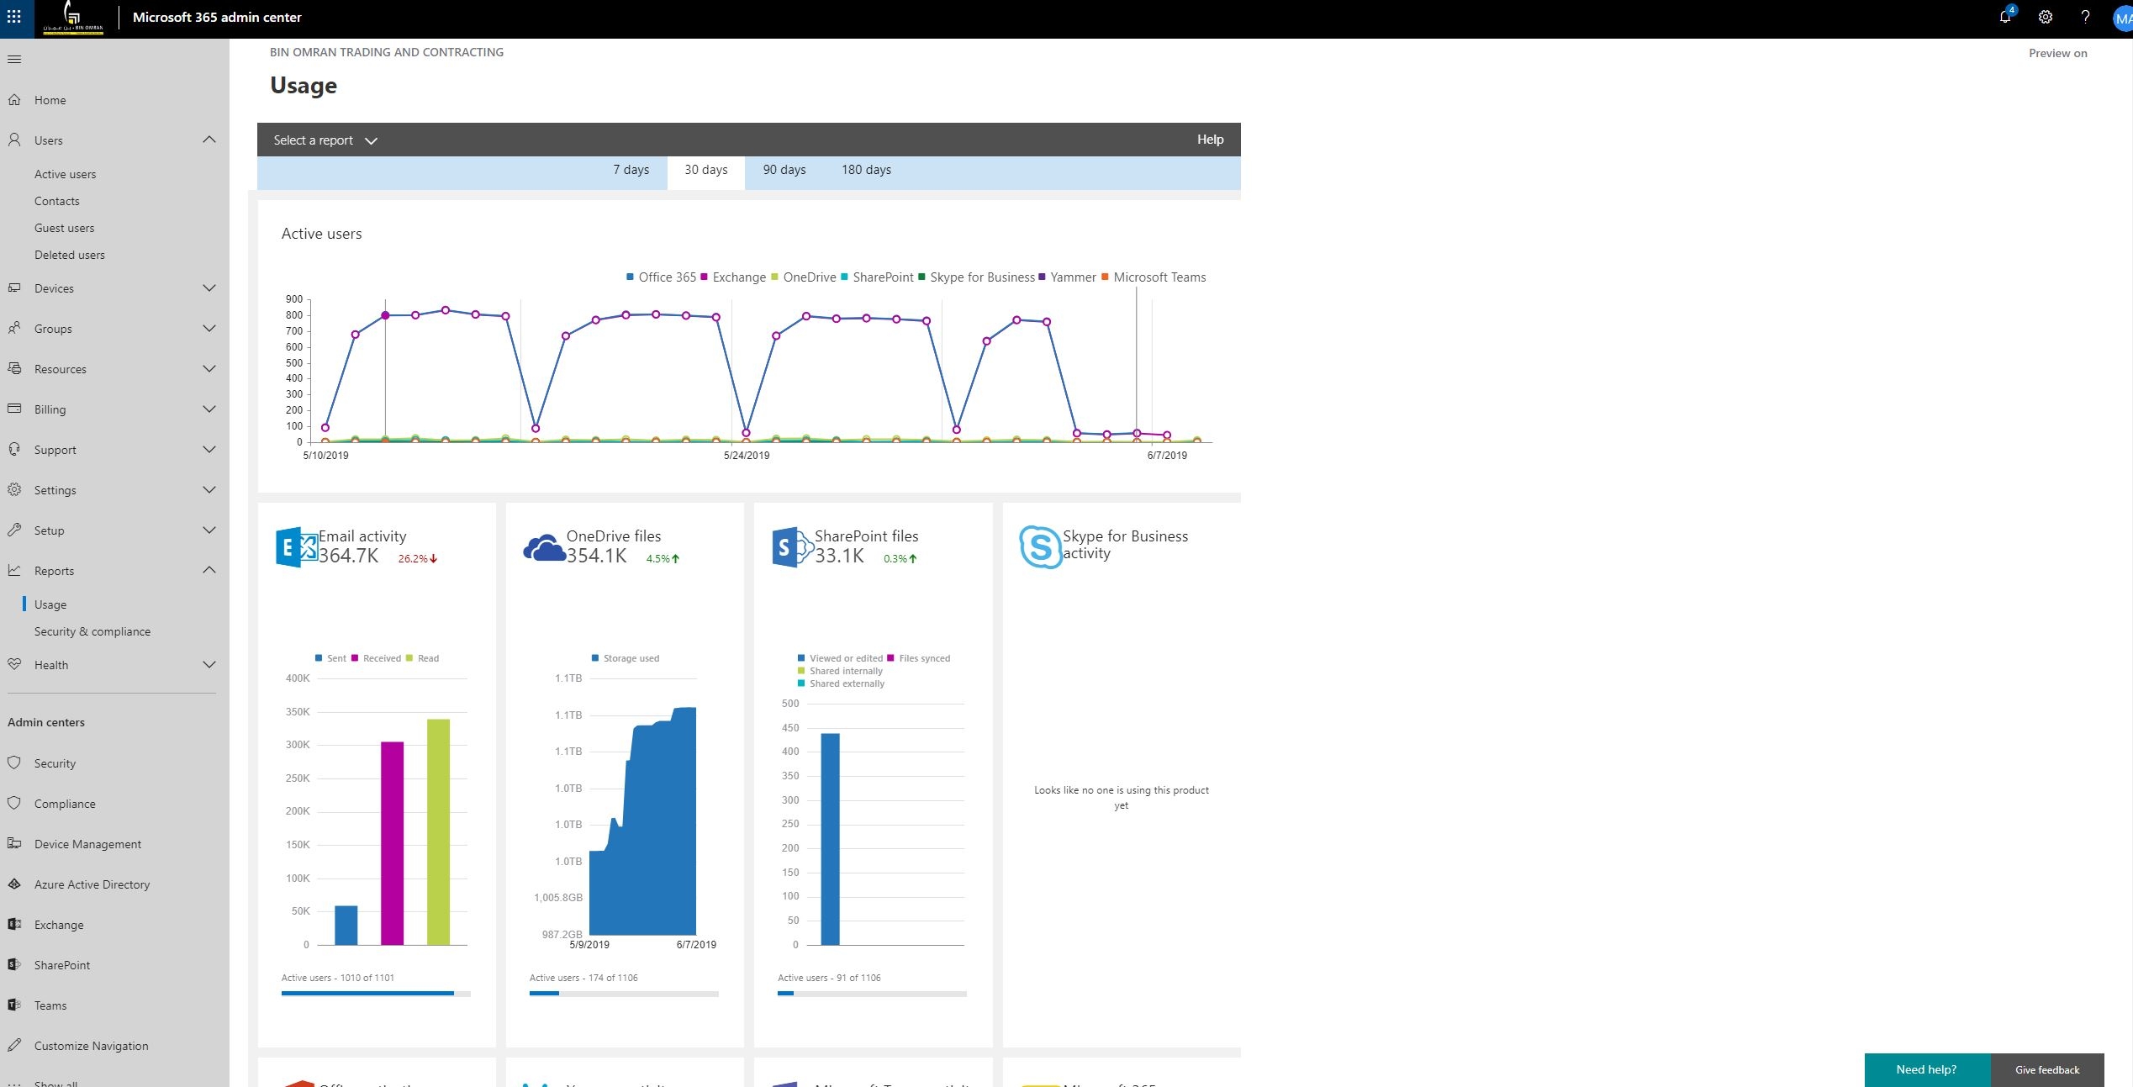Open the settings gear in header

point(2046,17)
